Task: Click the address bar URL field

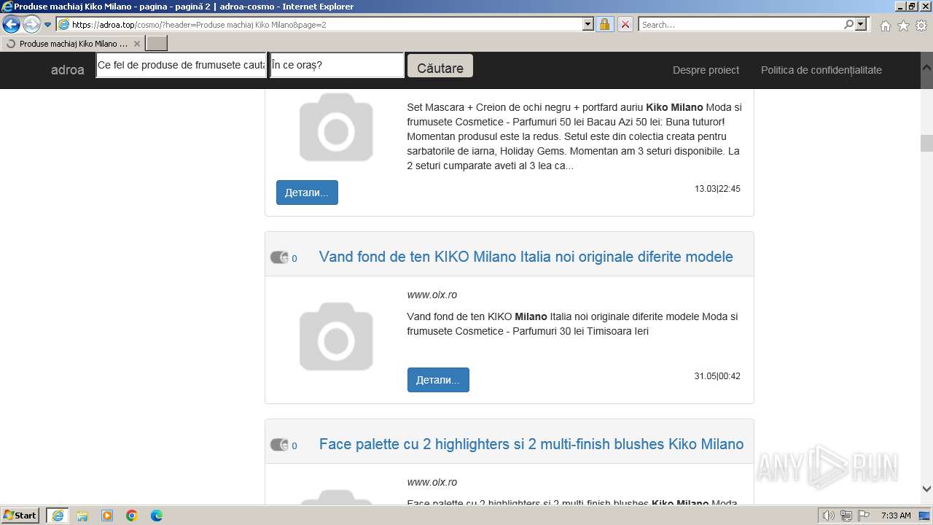Action: [x=319, y=24]
